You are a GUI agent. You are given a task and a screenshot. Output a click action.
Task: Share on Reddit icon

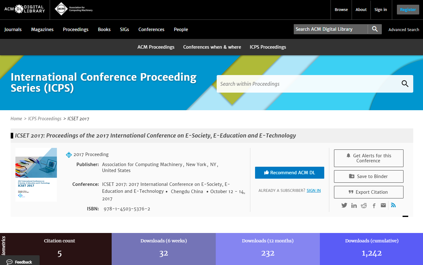point(364,205)
